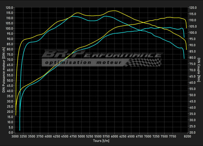Click 120.0 on the DIN Puissance axis
Screen dimensions: 203x146
10,7
